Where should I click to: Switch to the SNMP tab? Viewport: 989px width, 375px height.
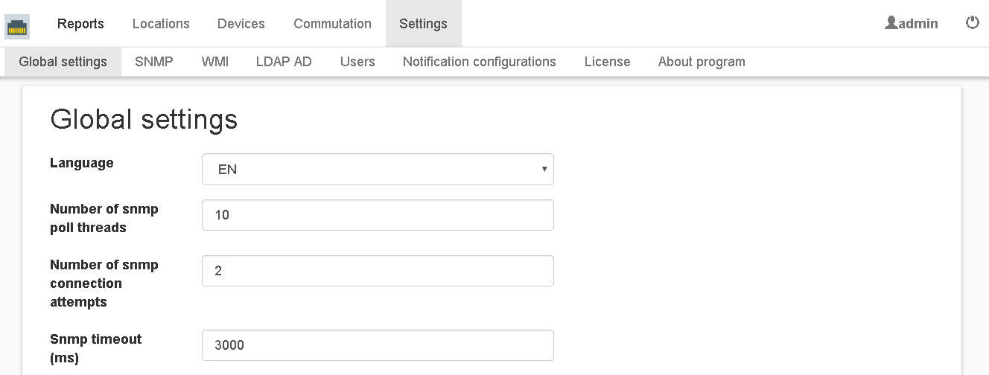pos(154,62)
